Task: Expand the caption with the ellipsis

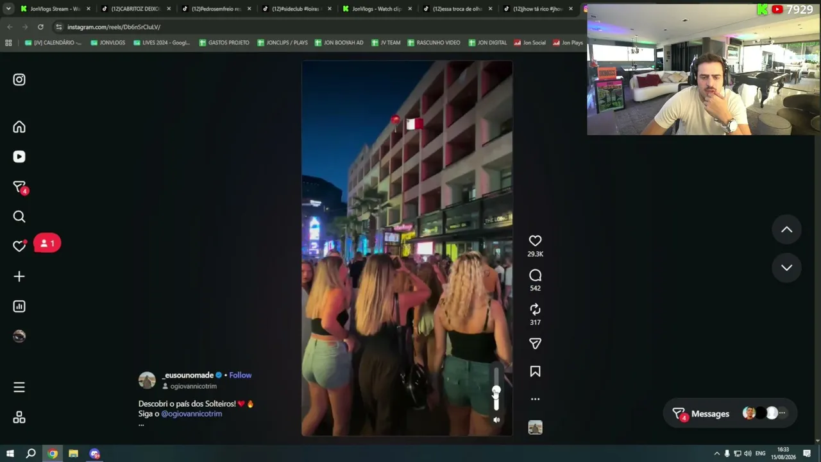Action: pyautogui.click(x=141, y=424)
